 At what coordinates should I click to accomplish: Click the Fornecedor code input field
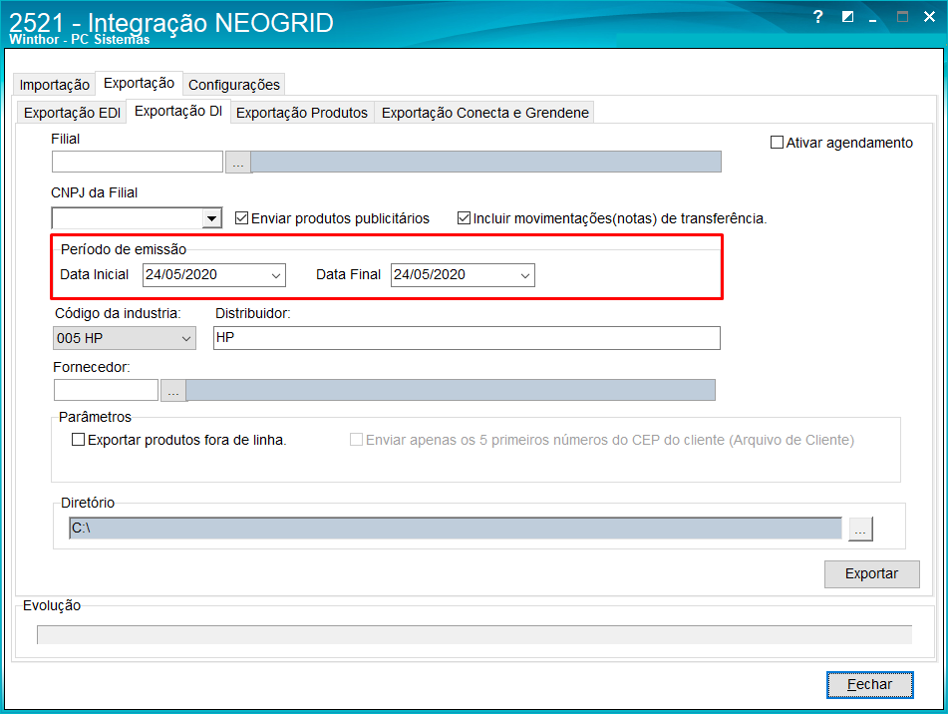106,390
